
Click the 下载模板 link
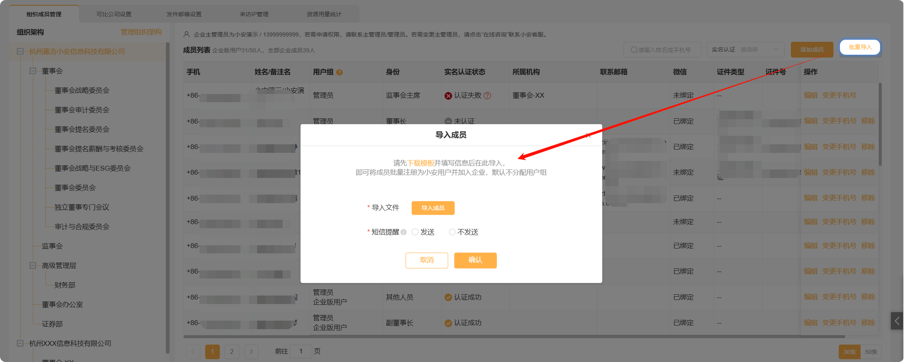click(421, 163)
